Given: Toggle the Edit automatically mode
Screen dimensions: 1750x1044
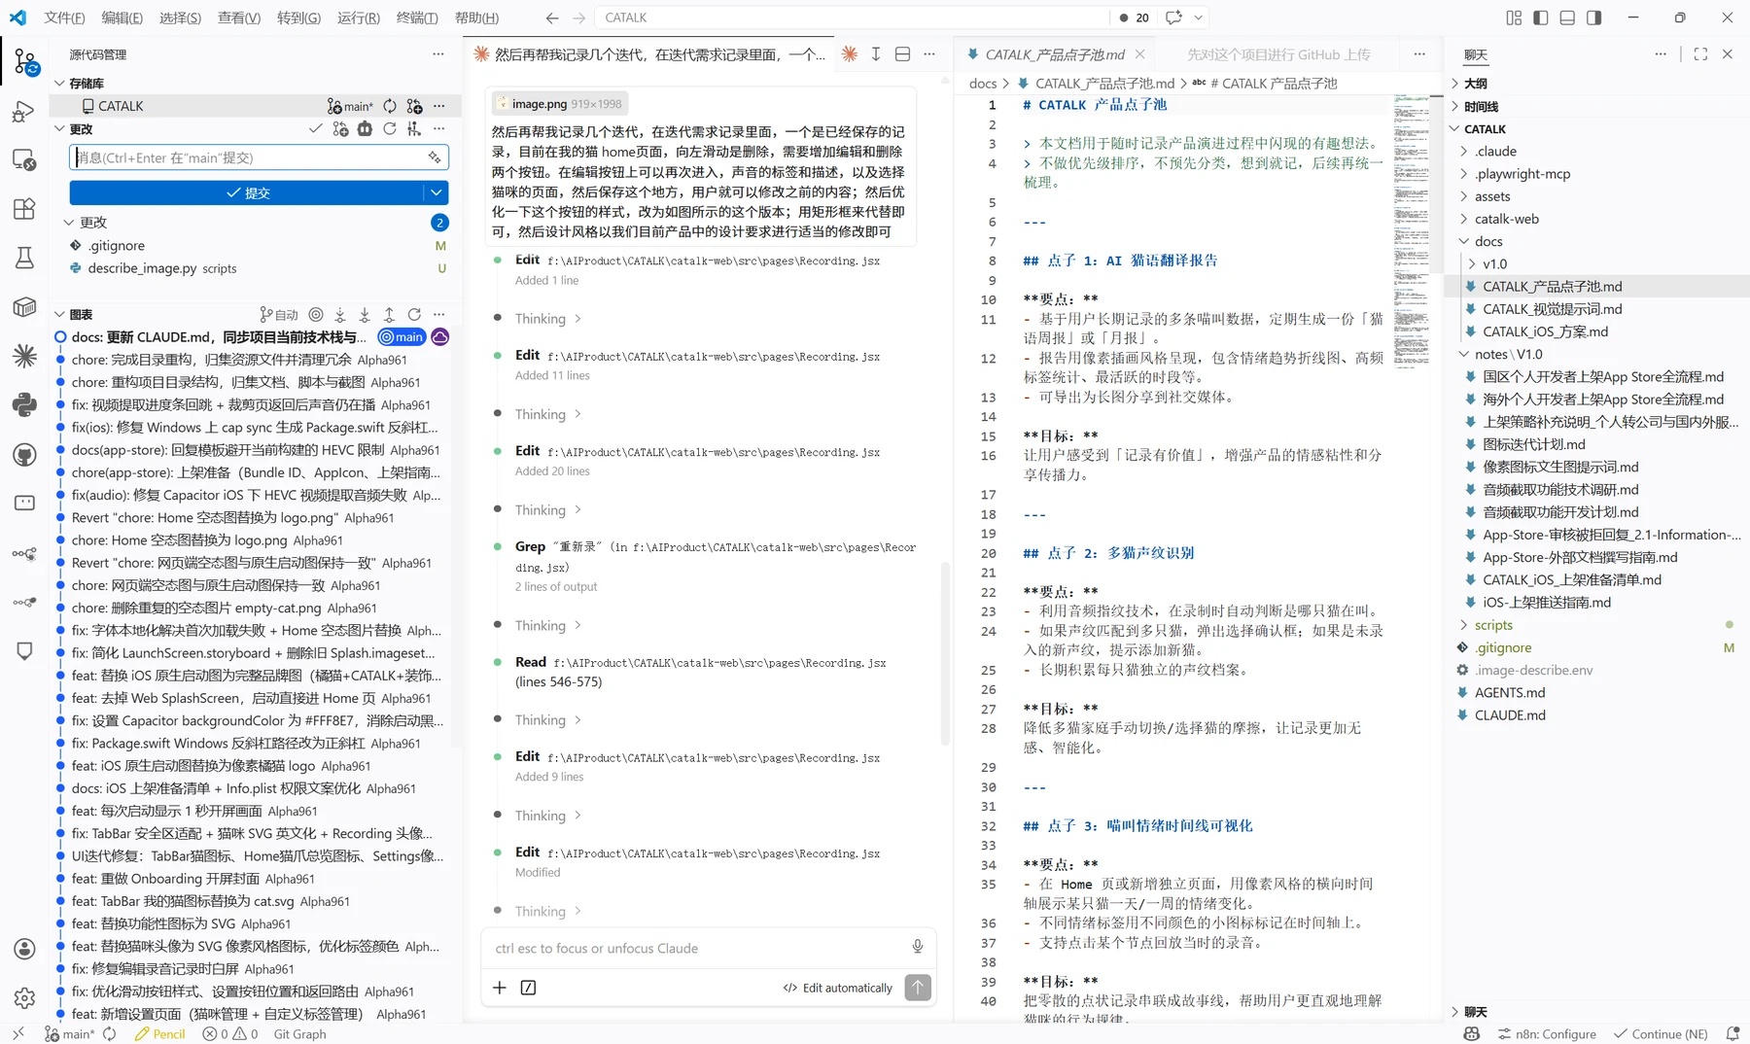Looking at the screenshot, I should point(838,988).
